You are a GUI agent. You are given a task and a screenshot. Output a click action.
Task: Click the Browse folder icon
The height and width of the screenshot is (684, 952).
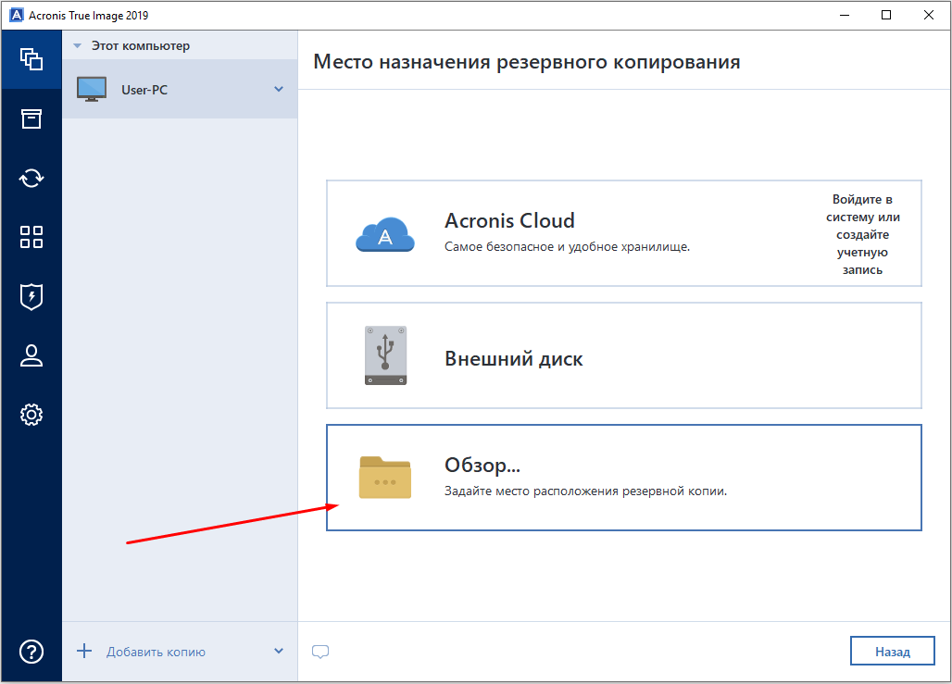click(385, 477)
